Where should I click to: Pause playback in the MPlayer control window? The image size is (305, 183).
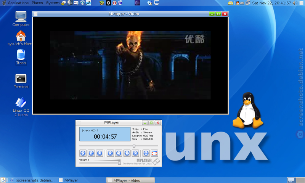pos(91,153)
